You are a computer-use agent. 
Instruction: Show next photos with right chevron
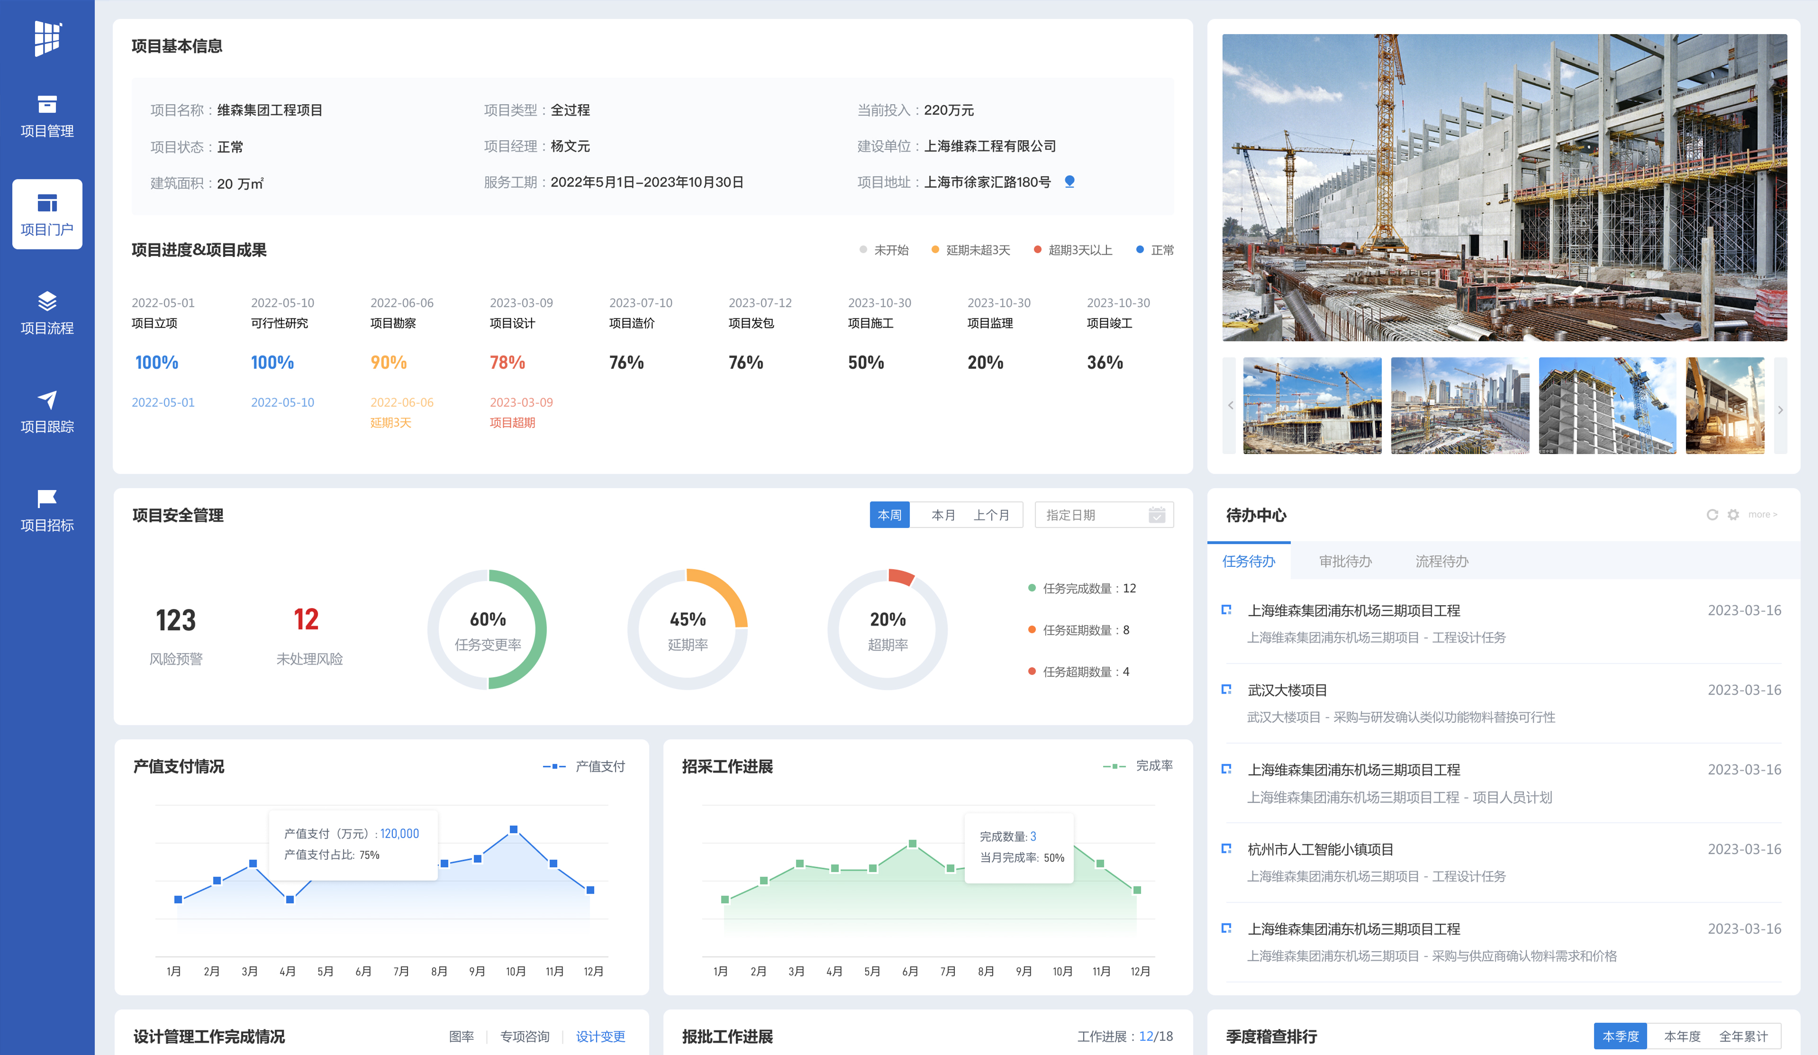click(1780, 409)
